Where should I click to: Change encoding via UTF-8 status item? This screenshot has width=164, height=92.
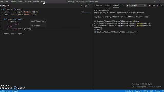(x=146, y=91)
